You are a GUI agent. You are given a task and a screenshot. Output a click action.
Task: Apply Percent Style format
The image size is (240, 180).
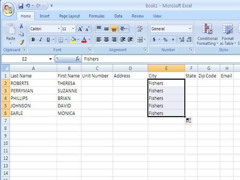[x=165, y=40]
